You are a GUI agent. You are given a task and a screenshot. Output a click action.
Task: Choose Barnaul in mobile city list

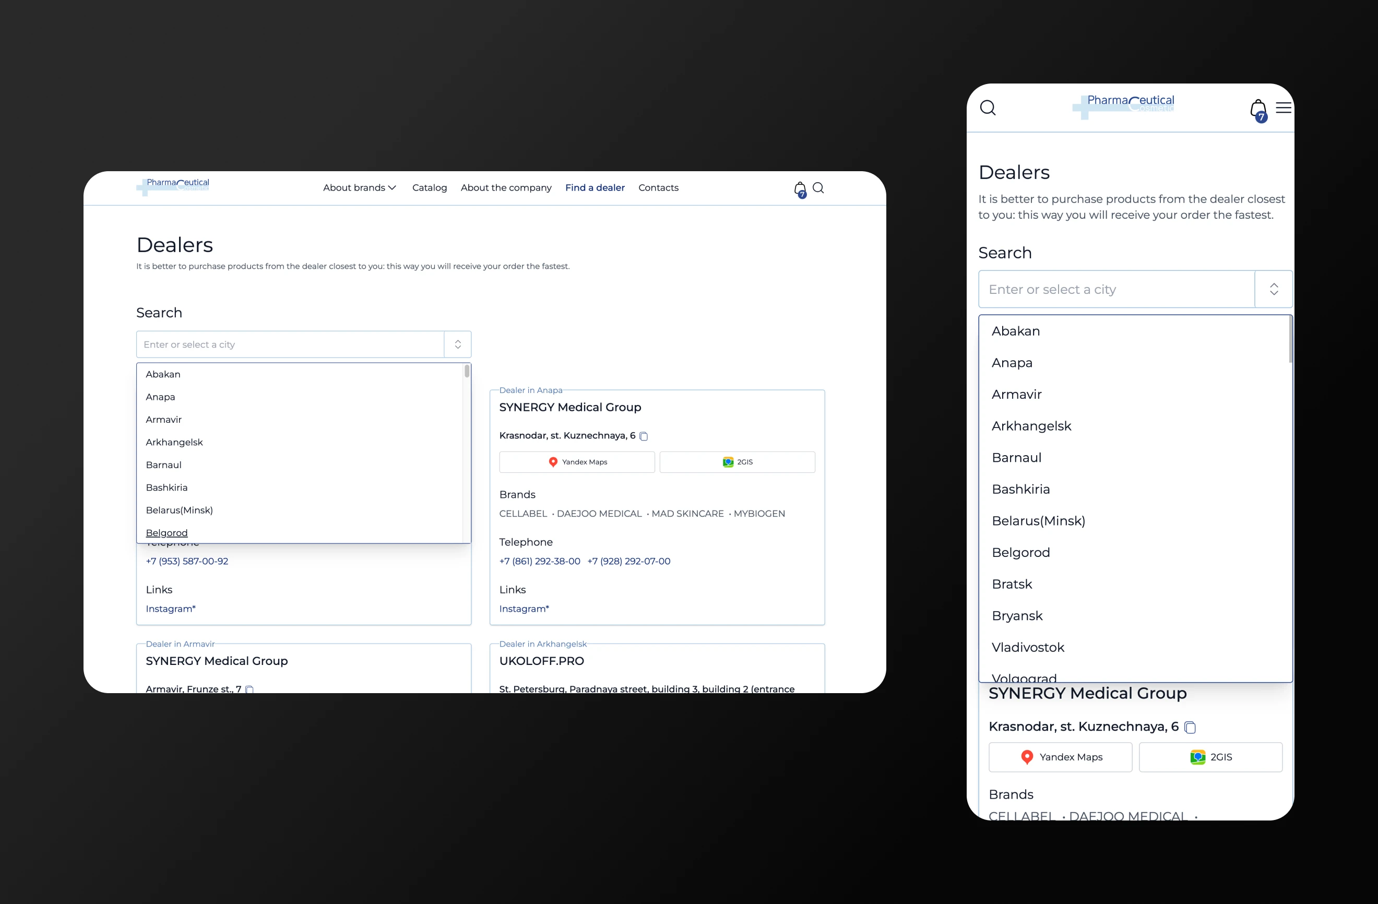(x=1134, y=458)
